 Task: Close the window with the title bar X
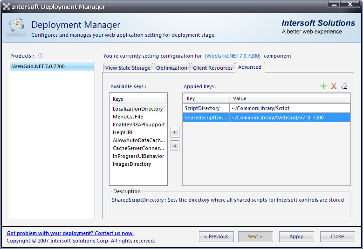pos(350,4)
